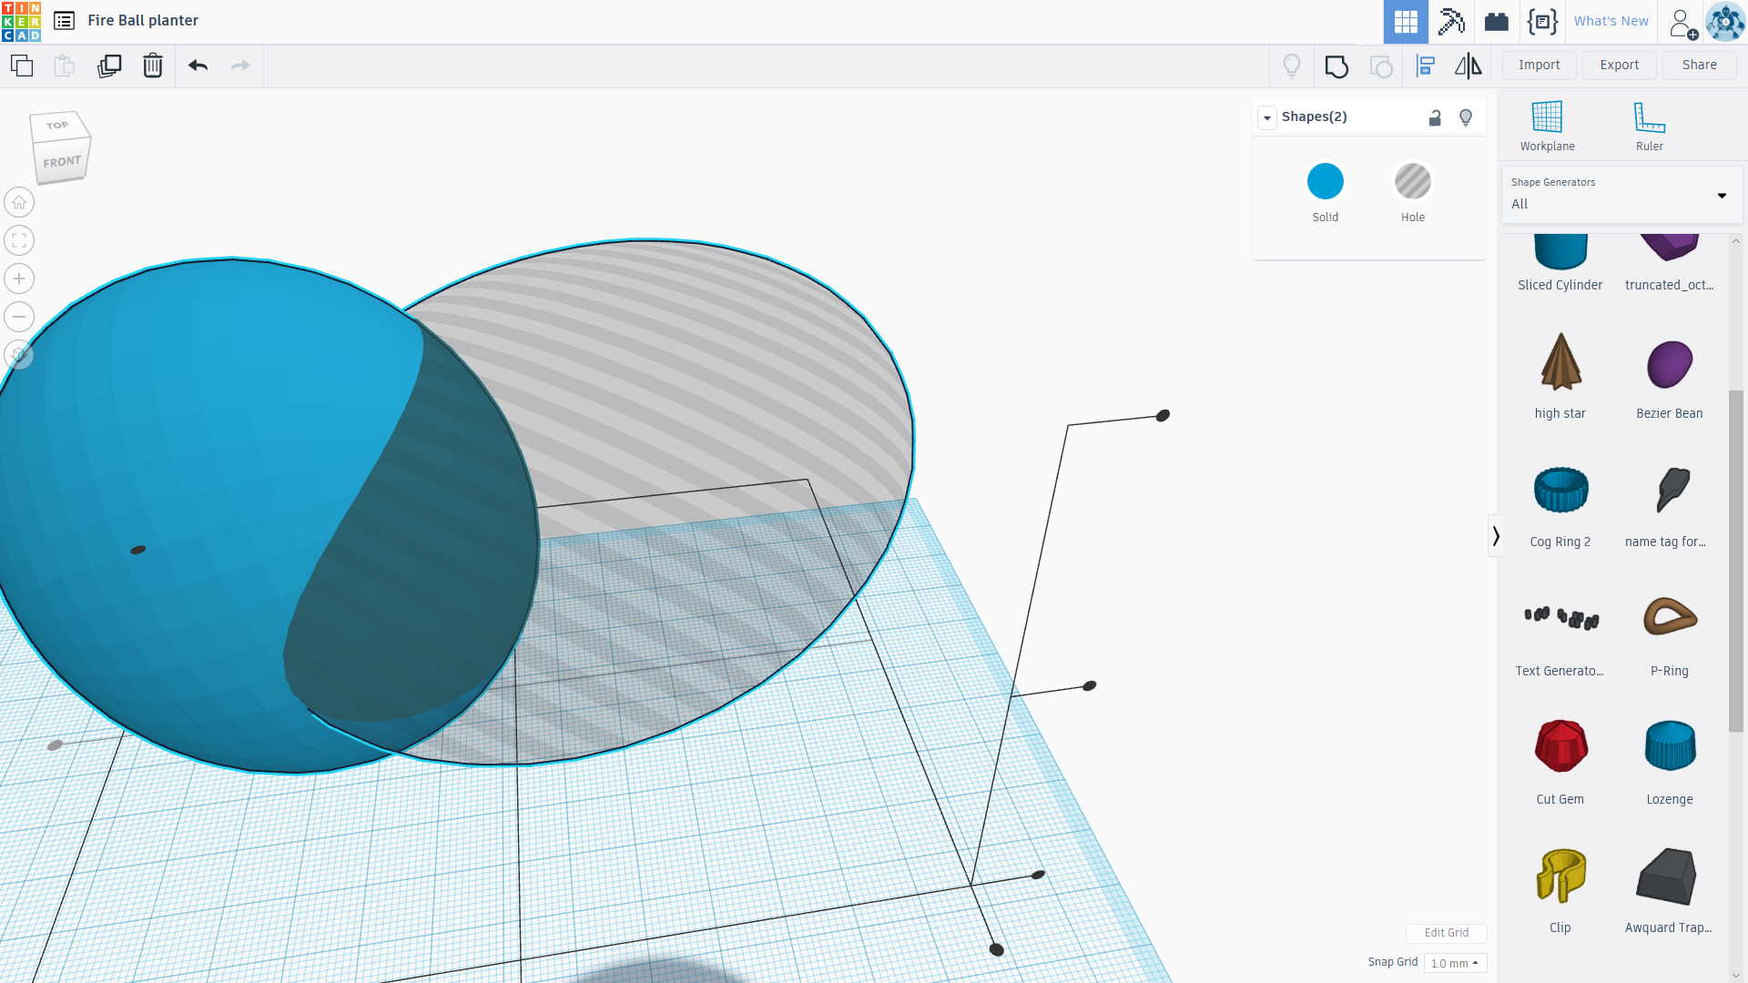
Task: Collapse the shapes side panel chevron
Action: (1495, 536)
